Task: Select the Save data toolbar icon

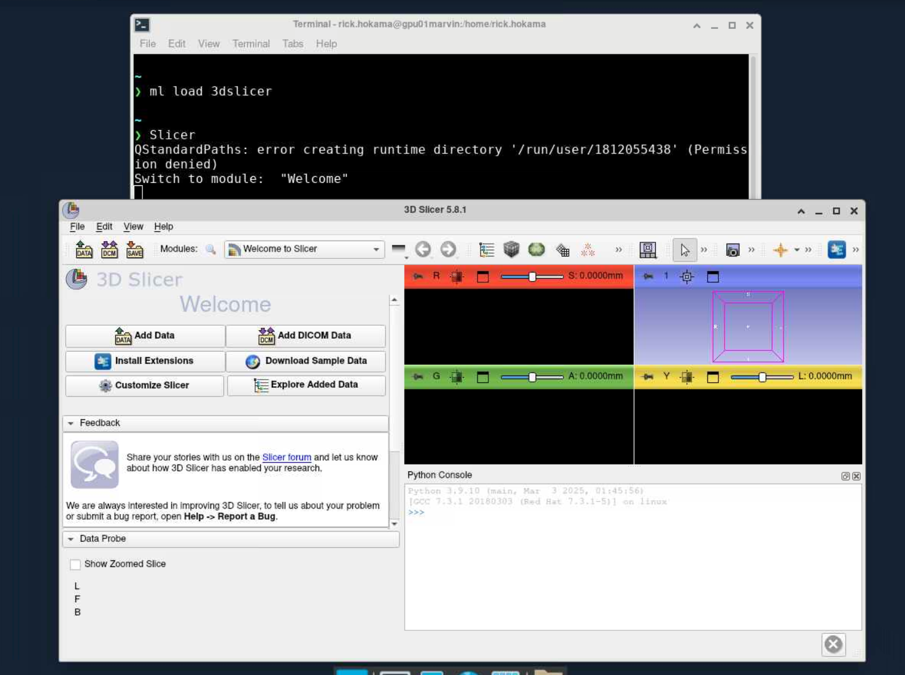Action: click(x=134, y=249)
